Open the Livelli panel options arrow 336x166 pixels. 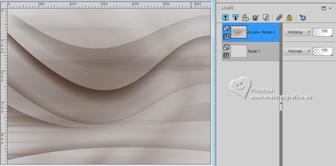coord(331,8)
